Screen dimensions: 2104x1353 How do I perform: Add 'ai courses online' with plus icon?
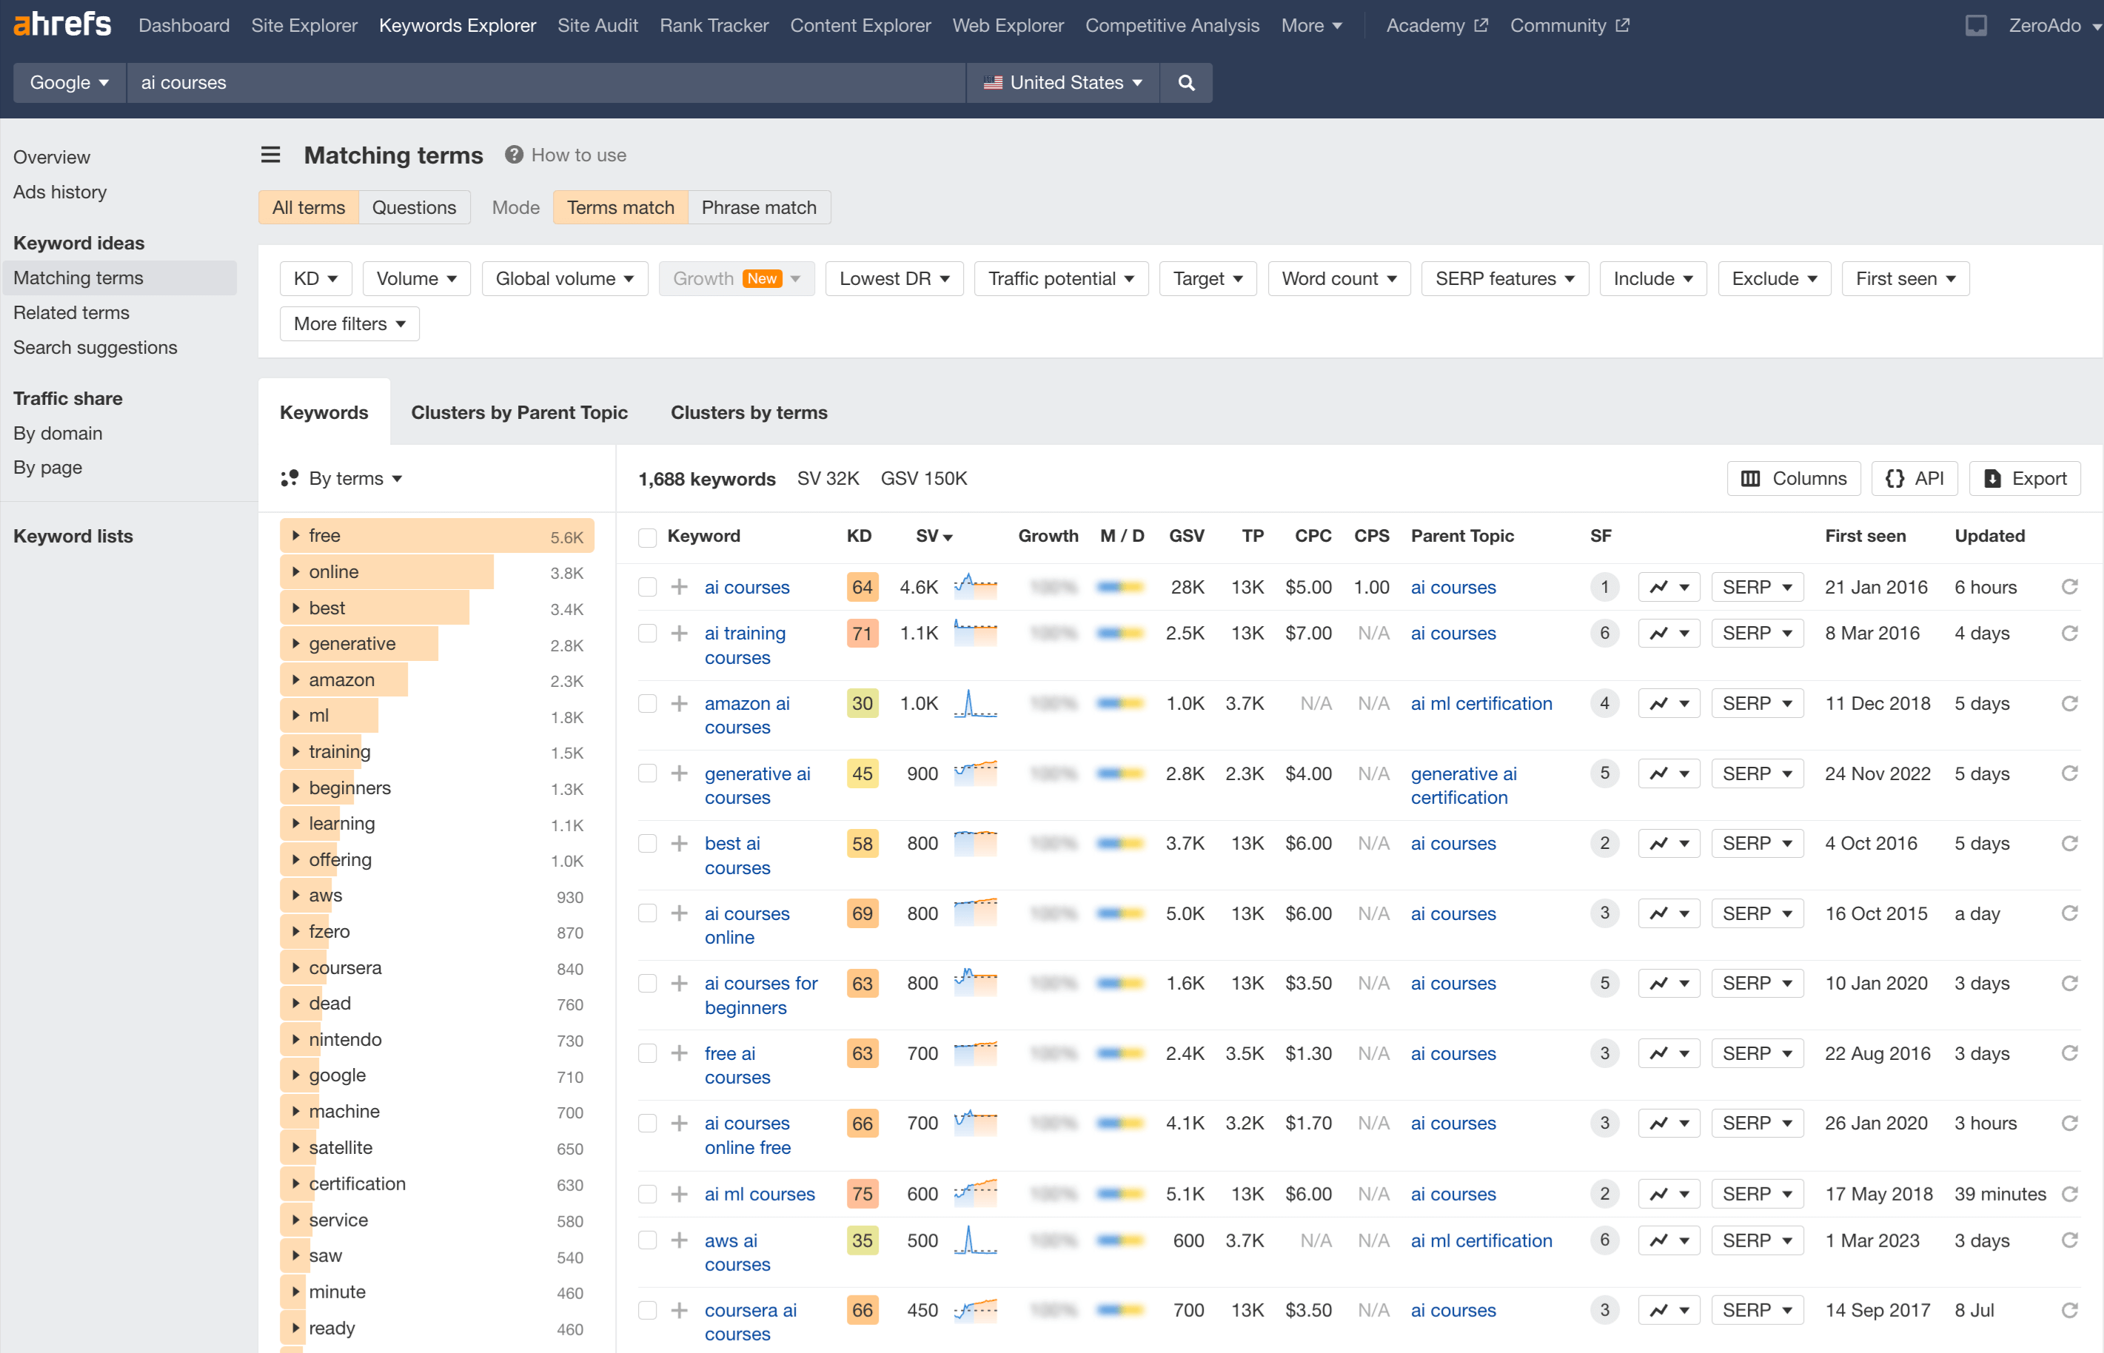679,913
